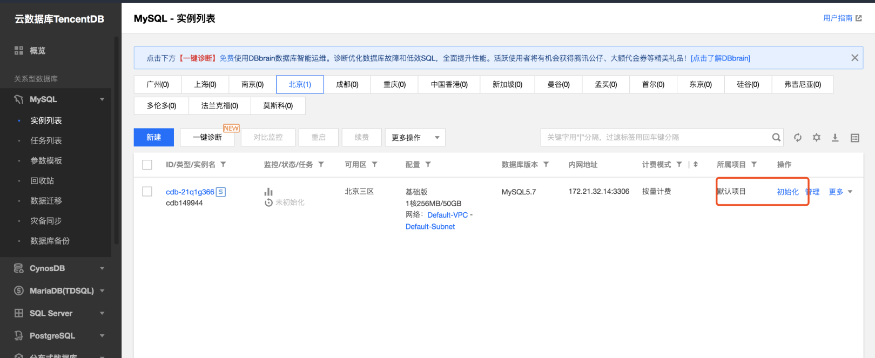Open the 点击了解DBbrain link
Viewport: 875px width, 358px height.
721,58
